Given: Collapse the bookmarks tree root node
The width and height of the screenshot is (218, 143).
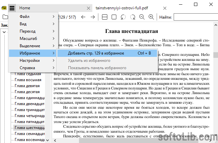Looking at the screenshot, I should coord(4,32).
